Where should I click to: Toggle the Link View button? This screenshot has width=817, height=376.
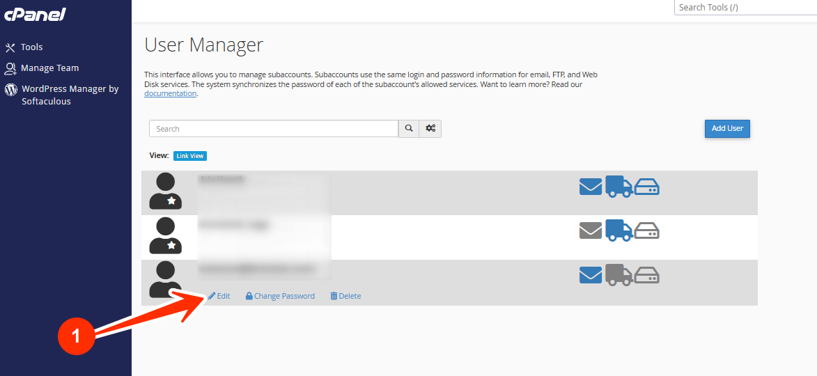click(190, 156)
